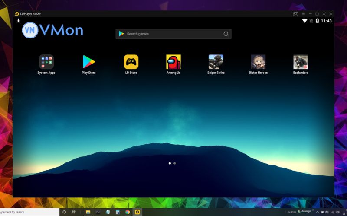The width and height of the screenshot is (347, 216).
Task: Expand the LDPlayer sidebar with double chevron
Action: click(x=331, y=14)
